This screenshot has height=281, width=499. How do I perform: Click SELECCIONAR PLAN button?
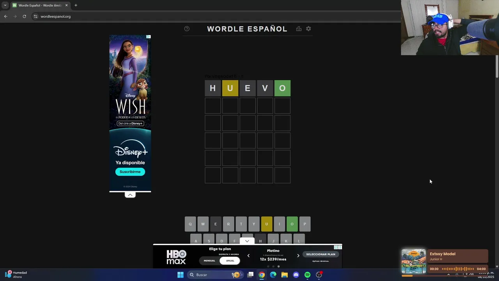pos(320,254)
